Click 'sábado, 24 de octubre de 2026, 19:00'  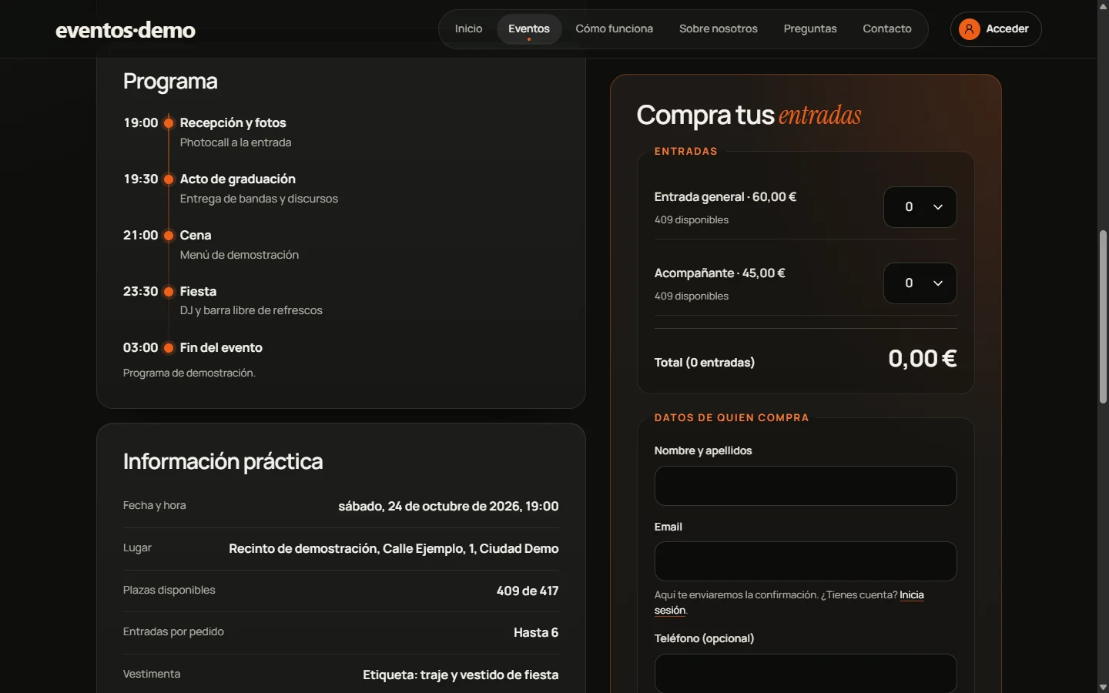[448, 506]
